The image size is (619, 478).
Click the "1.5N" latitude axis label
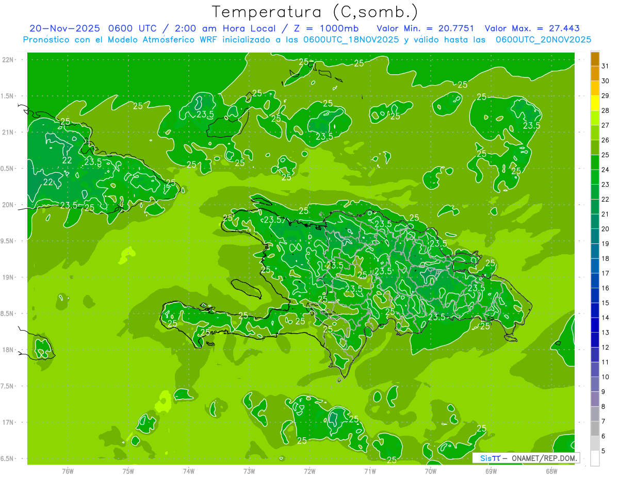click(x=8, y=96)
